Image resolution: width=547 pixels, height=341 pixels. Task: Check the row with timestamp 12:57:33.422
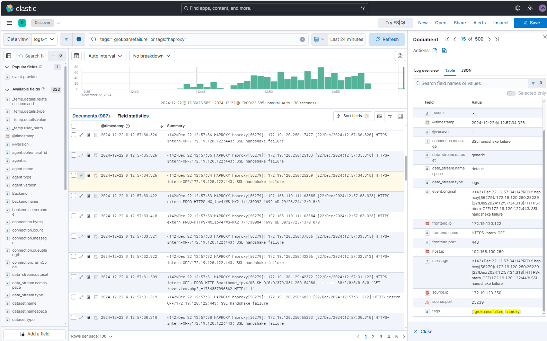coord(73,196)
